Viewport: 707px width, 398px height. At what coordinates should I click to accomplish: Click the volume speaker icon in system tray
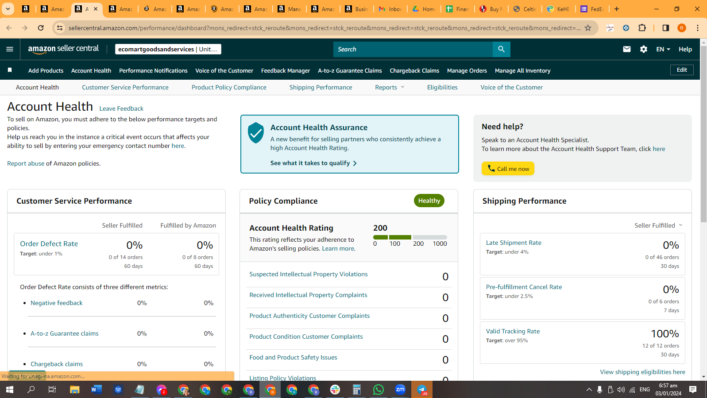tap(621, 390)
